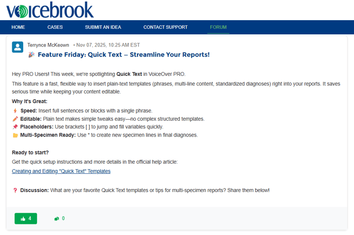Like the post with the thumbs-up button
This screenshot has height=235, width=354.
coord(26,218)
